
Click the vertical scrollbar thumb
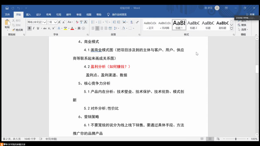pyautogui.click(x=257, y=69)
